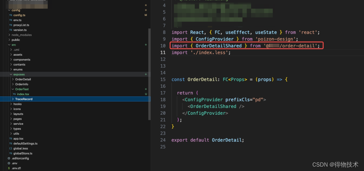The image size is (364, 171).
Task: Open app.tsx file
Action: (x=18, y=139)
